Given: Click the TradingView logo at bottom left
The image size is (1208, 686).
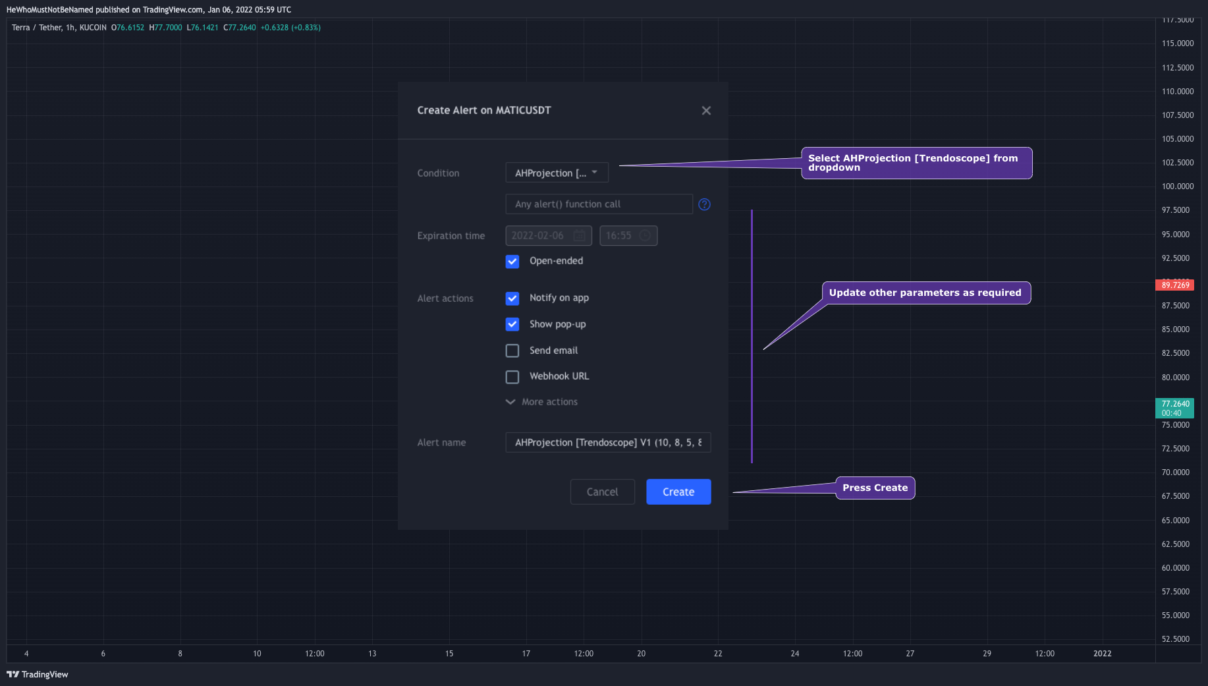Looking at the screenshot, I should pos(38,674).
